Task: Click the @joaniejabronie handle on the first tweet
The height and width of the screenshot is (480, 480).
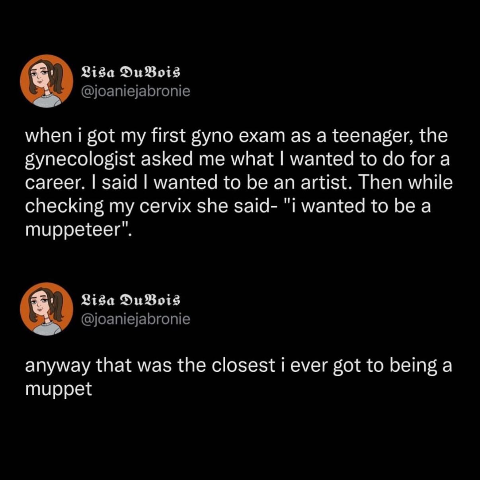Action: pos(135,92)
